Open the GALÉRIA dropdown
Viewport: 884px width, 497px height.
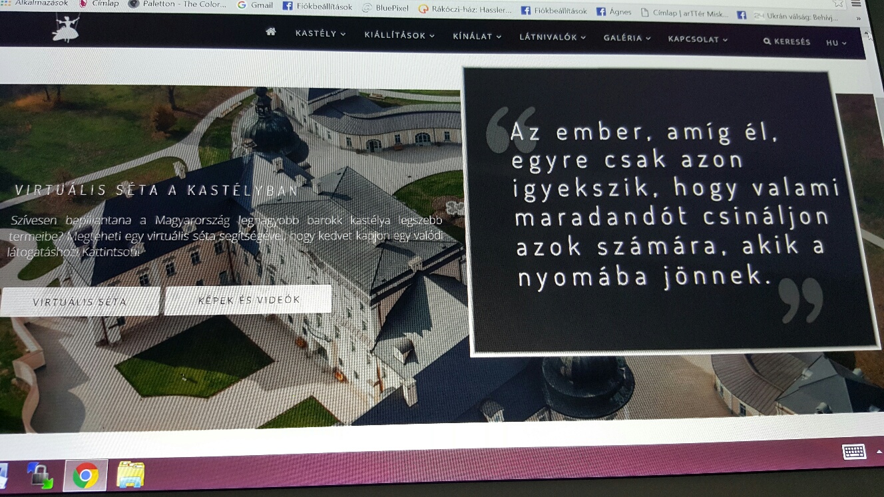tap(627, 38)
